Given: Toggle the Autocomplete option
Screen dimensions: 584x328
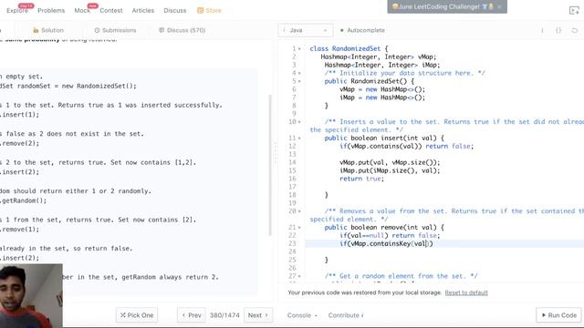Looking at the screenshot, I should [x=362, y=30].
